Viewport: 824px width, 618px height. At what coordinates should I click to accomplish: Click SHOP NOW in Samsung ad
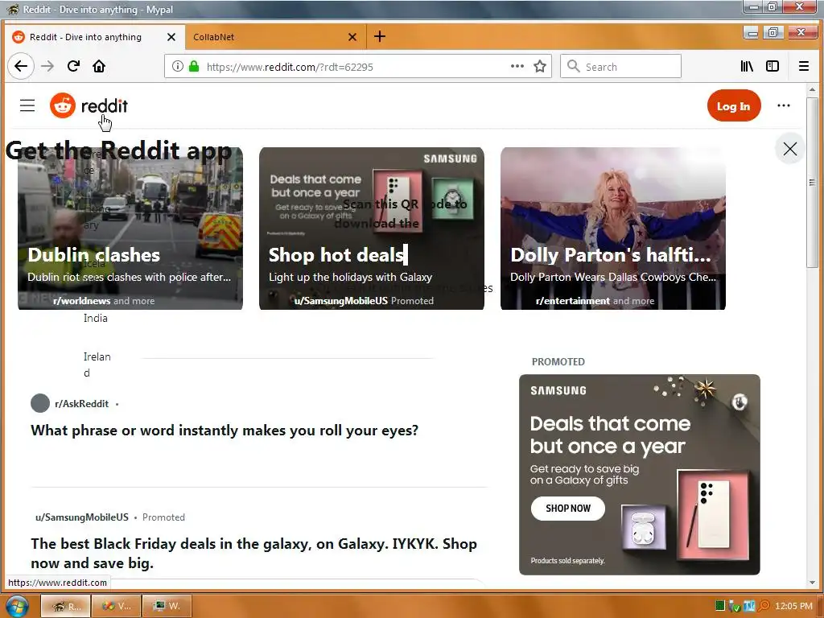[x=567, y=509]
